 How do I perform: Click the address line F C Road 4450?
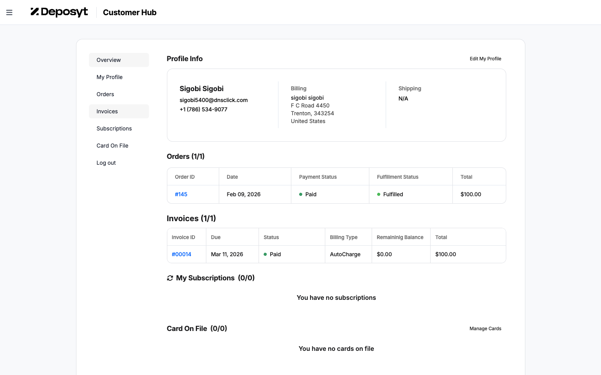310,106
